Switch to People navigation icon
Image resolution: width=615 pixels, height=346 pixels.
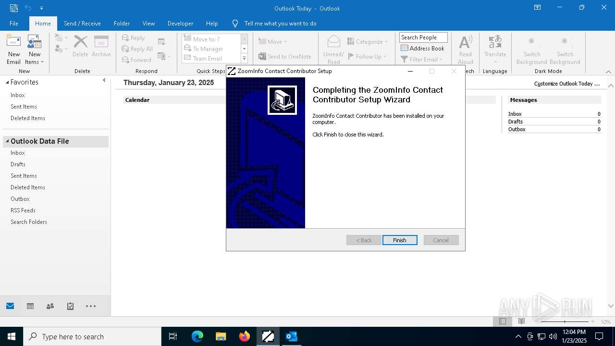[50, 306]
